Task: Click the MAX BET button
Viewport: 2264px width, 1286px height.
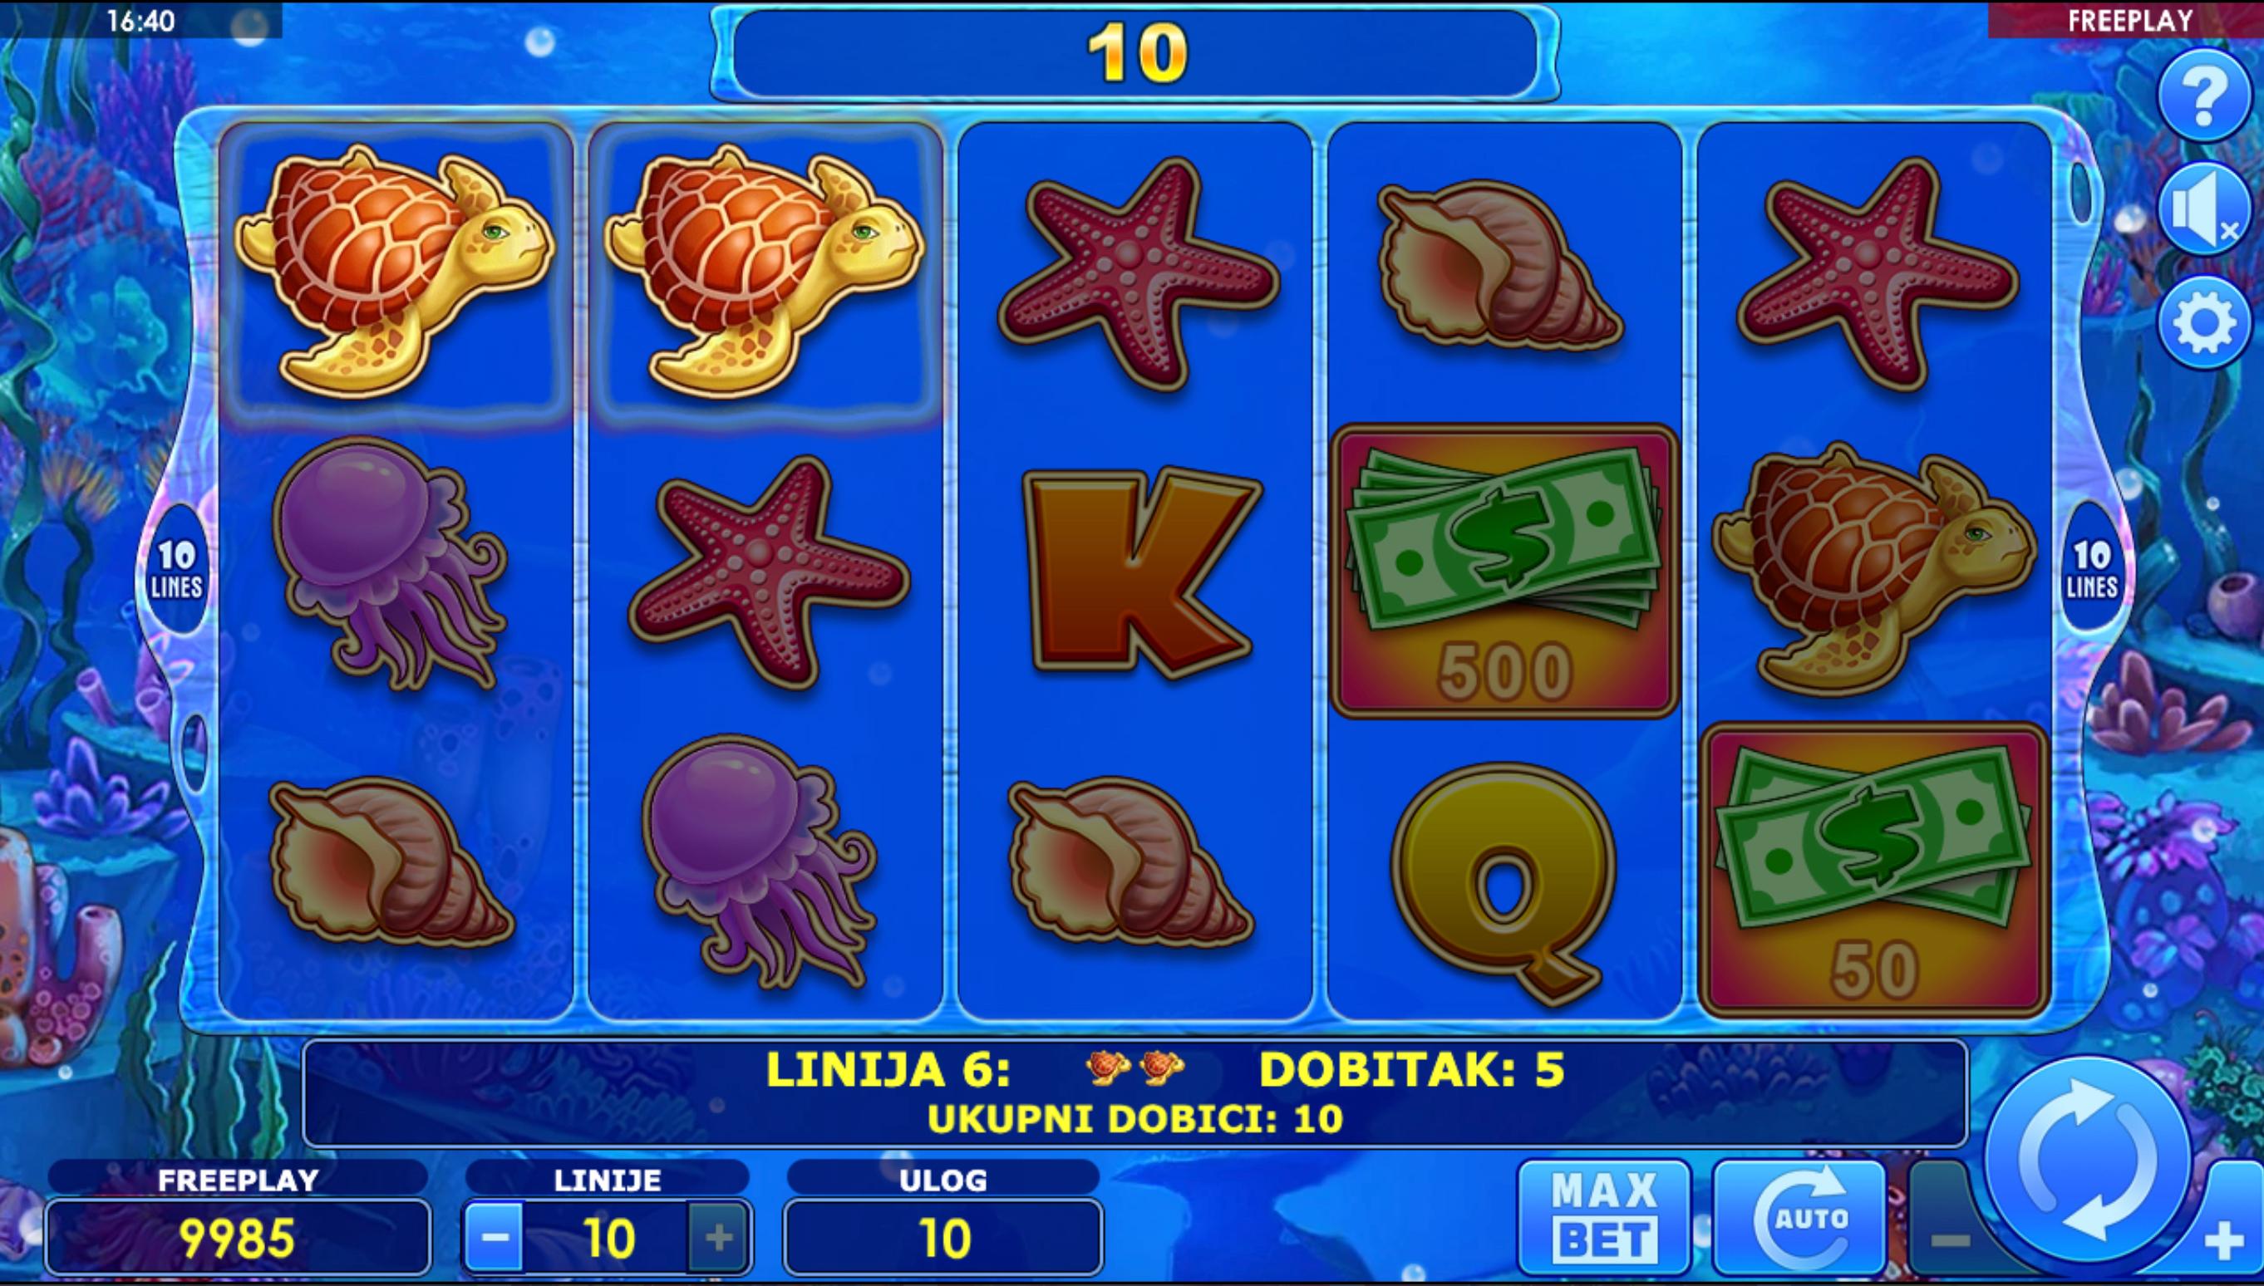Action: tap(1605, 1217)
